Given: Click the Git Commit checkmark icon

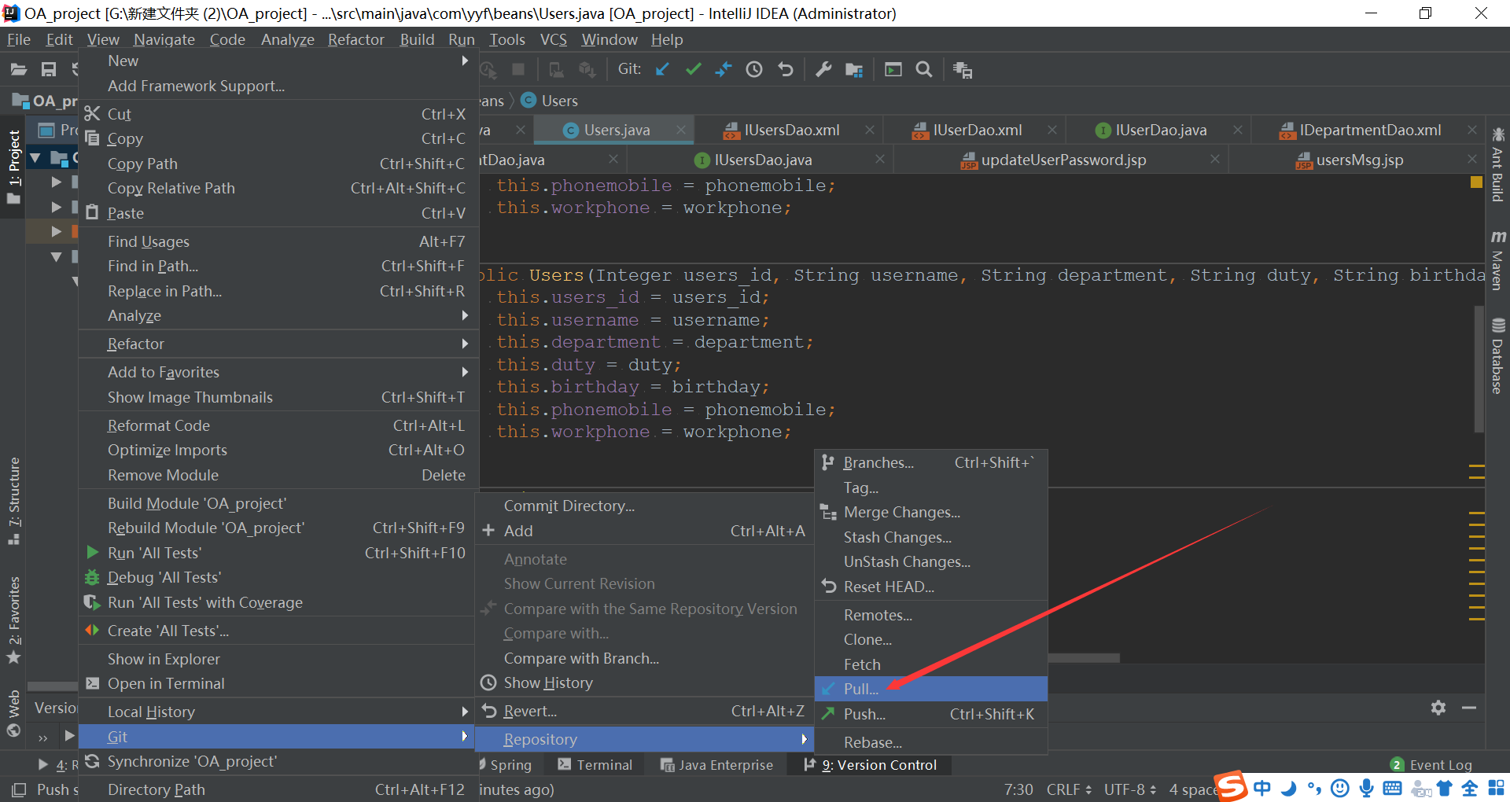Looking at the screenshot, I should click(693, 70).
